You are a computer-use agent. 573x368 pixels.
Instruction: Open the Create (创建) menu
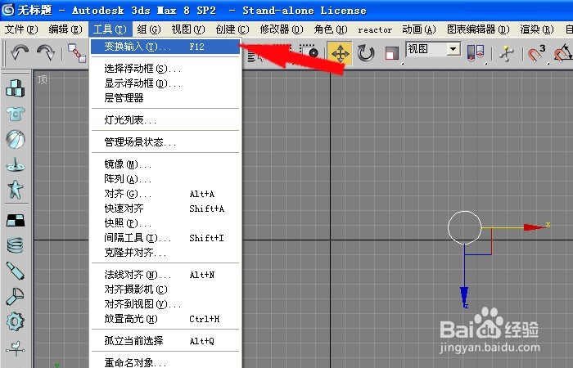pyautogui.click(x=232, y=29)
